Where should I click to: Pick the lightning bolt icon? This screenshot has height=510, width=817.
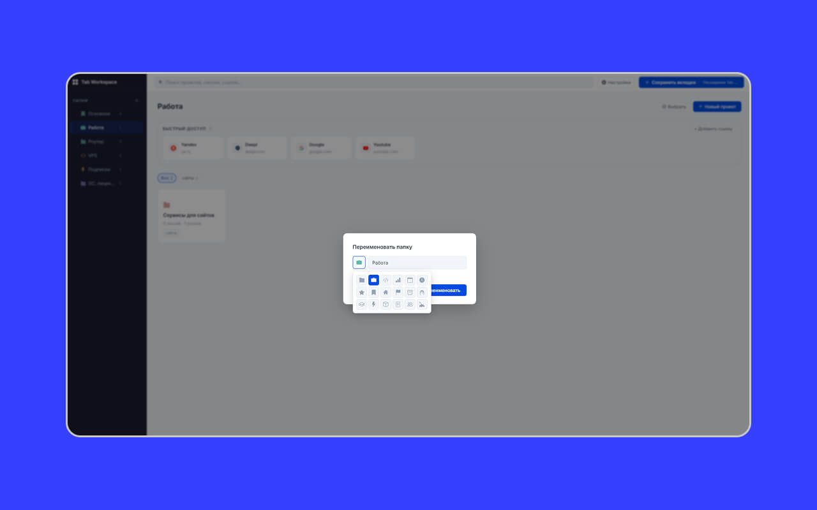pos(374,304)
